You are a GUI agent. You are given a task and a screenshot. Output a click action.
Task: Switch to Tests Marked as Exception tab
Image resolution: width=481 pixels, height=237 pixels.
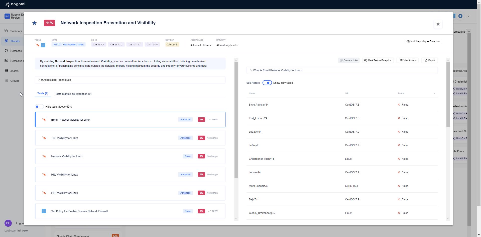pos(73,94)
